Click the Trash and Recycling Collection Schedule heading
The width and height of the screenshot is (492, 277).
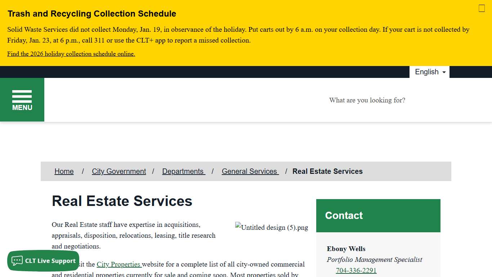pos(91,14)
